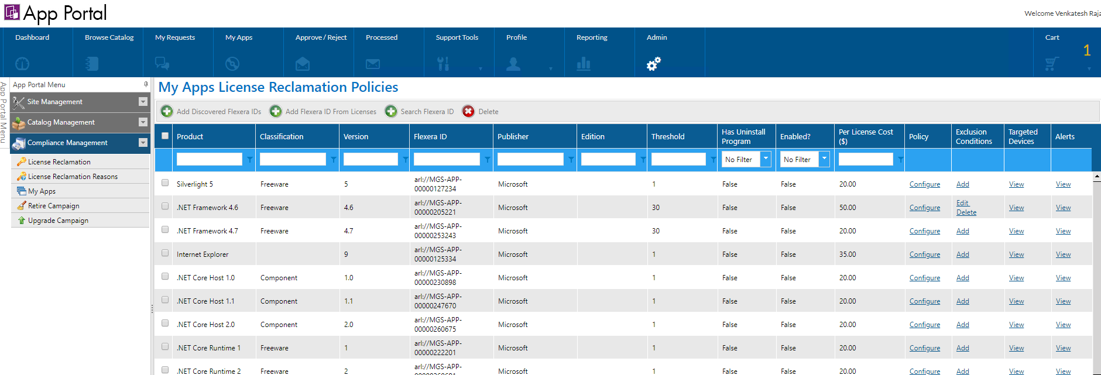Viewport: 1101px width, 375px height.
Task: Expand the Catalog Management section arrow
Action: coord(143,122)
